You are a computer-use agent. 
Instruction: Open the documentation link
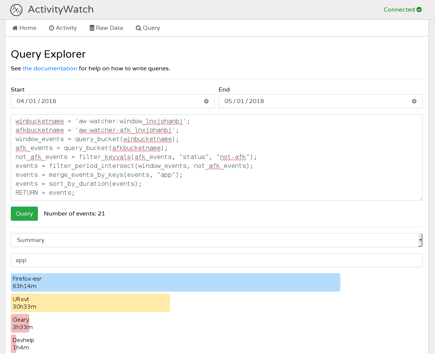(x=50, y=68)
